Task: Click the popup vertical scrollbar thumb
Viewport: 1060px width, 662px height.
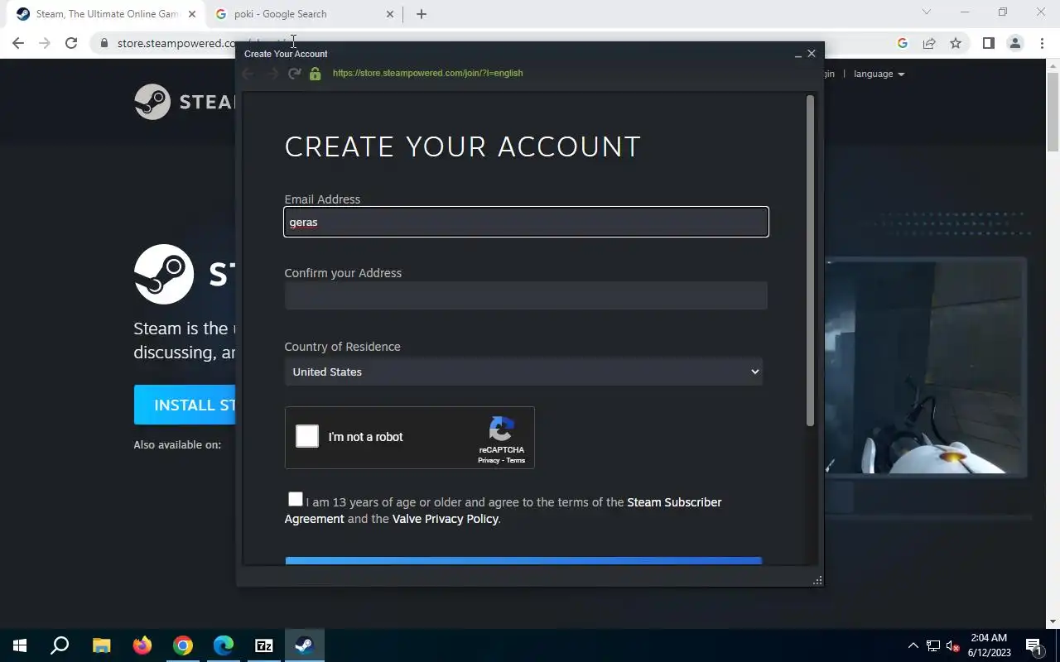Action: 810,261
